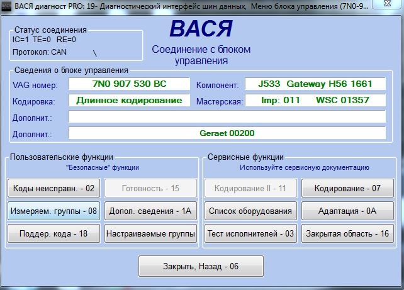Viewport: 404px width, 290px height.
Task: Open 'Допол. сведения - 1A'
Action: [150, 211]
